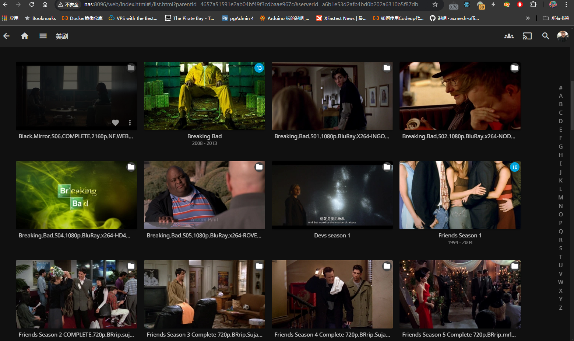Open the Devs season 1 thumbnail
The height and width of the screenshot is (341, 574).
point(332,195)
